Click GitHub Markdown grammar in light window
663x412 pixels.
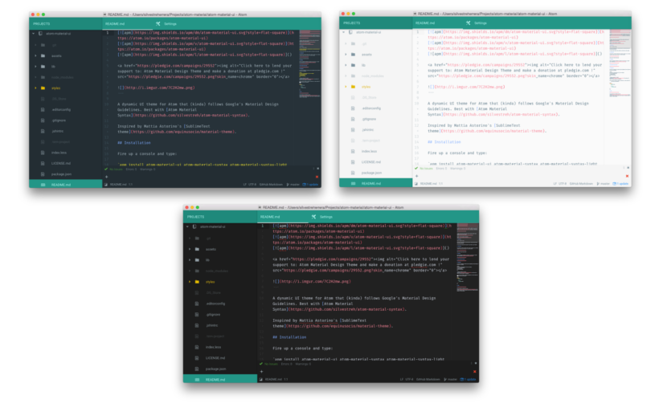tap(581, 184)
